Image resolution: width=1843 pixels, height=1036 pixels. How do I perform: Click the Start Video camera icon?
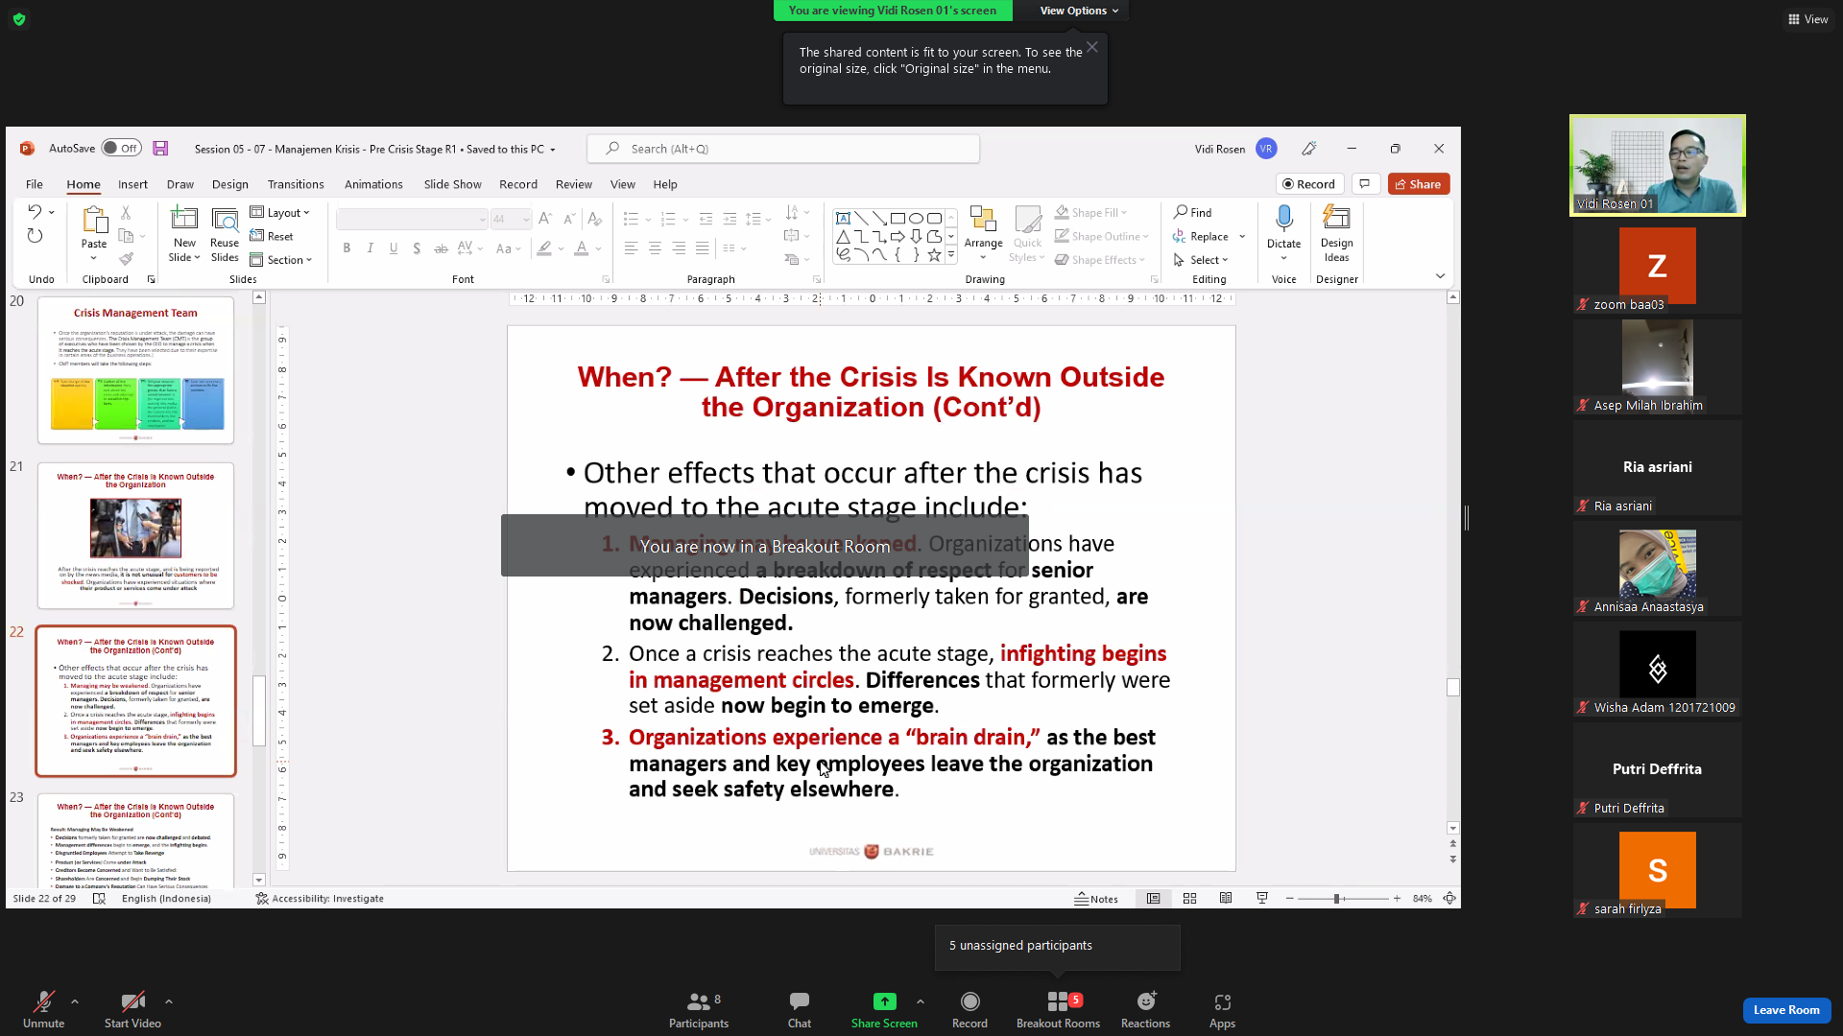point(132,1001)
